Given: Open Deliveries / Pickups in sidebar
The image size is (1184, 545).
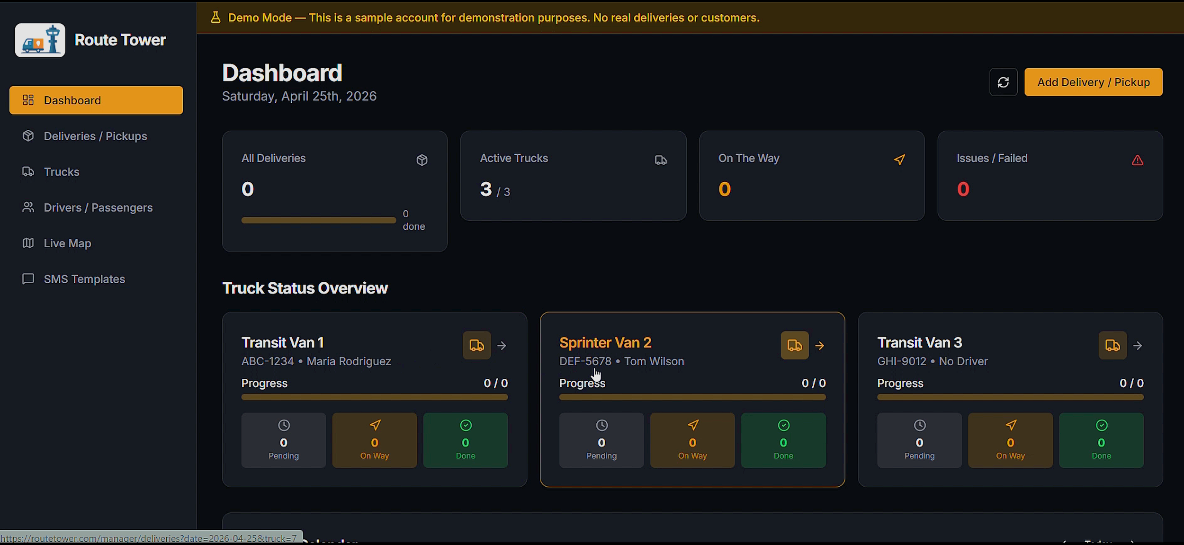Looking at the screenshot, I should [95, 136].
